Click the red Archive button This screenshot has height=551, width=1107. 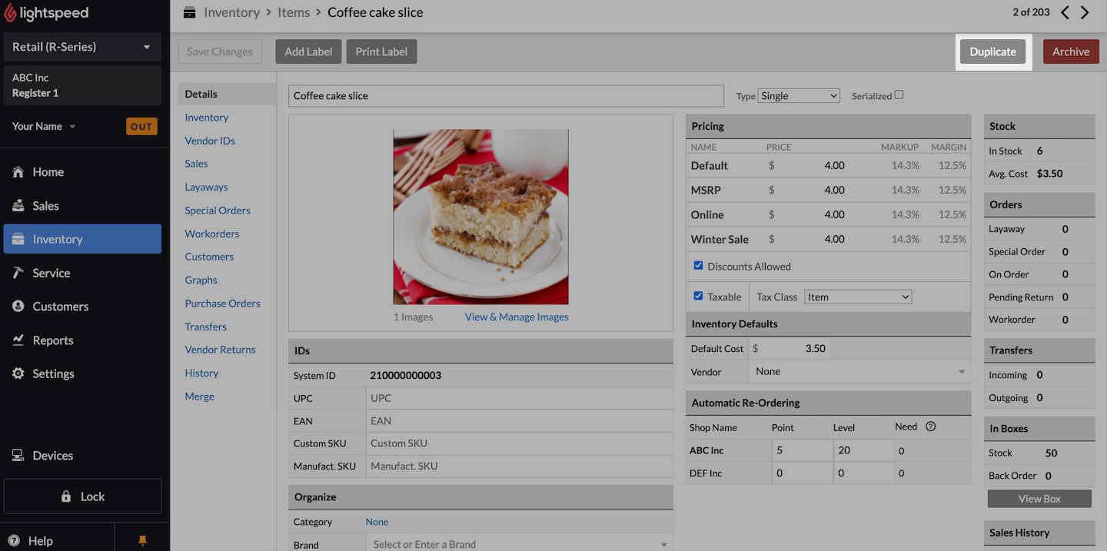coord(1071,51)
